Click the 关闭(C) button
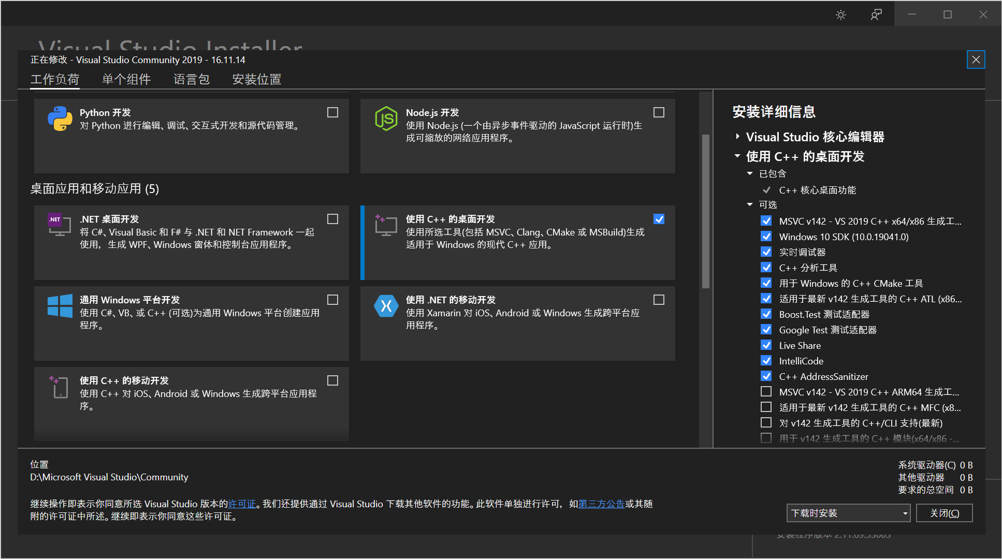The width and height of the screenshot is (1002, 559). [x=944, y=513]
